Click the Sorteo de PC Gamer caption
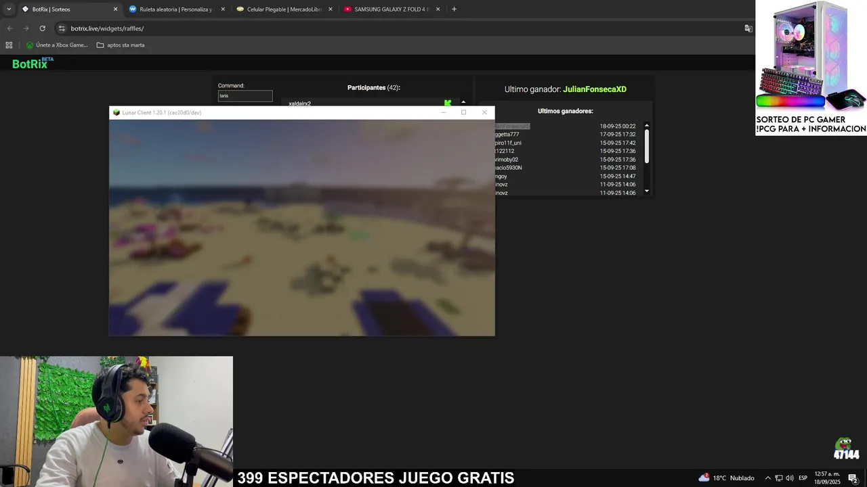Screen dimensions: 867x487 click(x=811, y=124)
